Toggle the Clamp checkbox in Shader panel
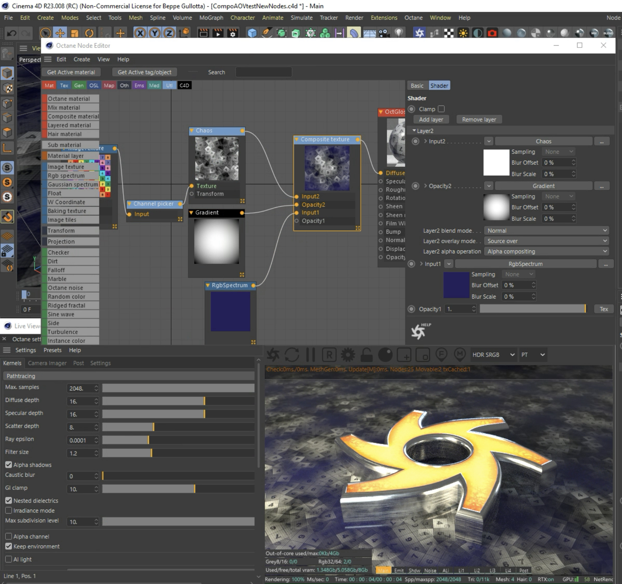The height and width of the screenshot is (584, 622). click(441, 109)
